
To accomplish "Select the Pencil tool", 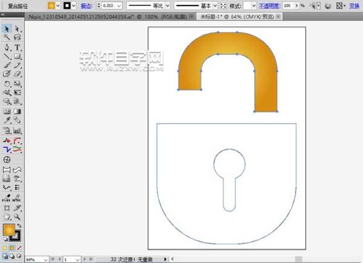I will tap(17, 65).
